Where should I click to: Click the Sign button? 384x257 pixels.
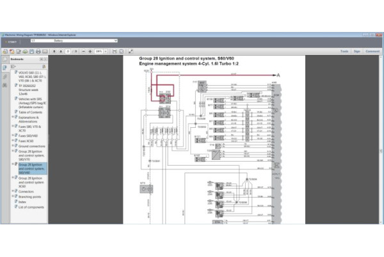[357, 51]
